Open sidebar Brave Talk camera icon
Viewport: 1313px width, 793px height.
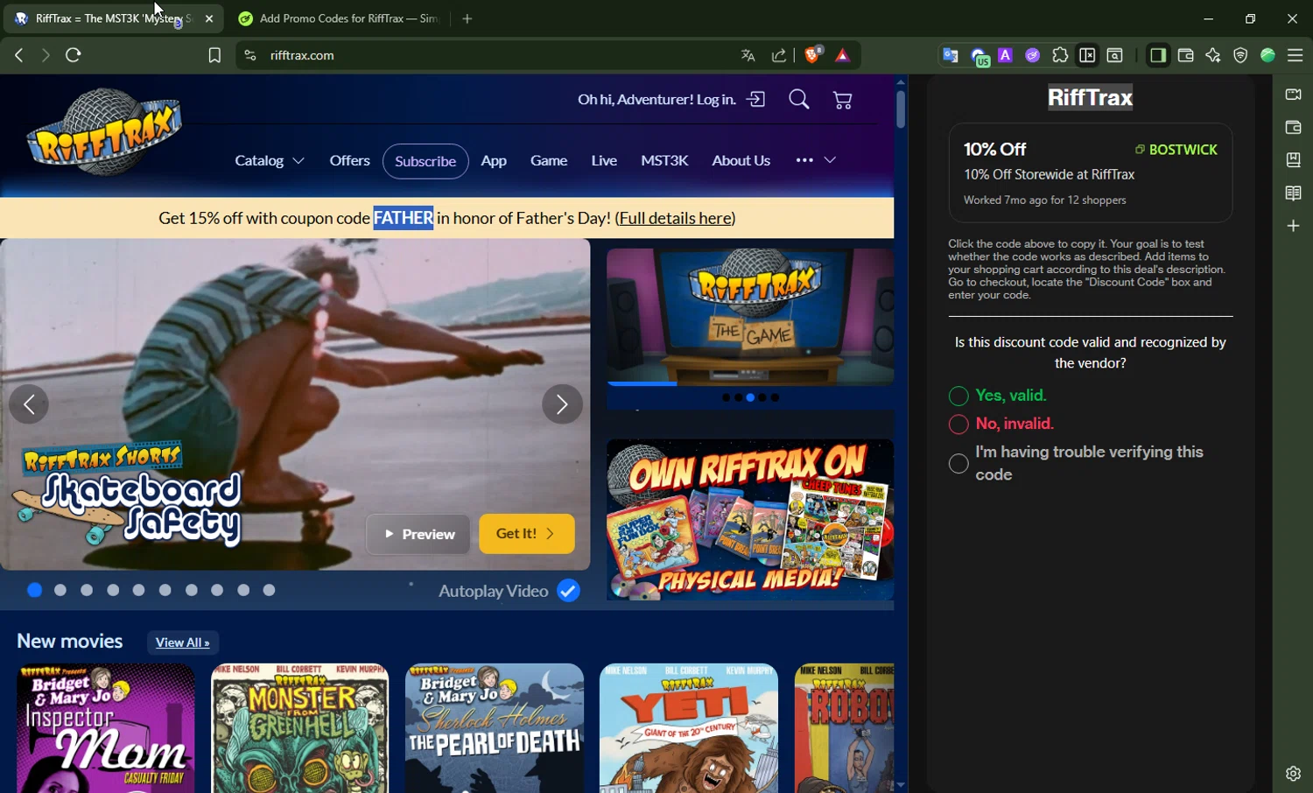pyautogui.click(x=1293, y=95)
